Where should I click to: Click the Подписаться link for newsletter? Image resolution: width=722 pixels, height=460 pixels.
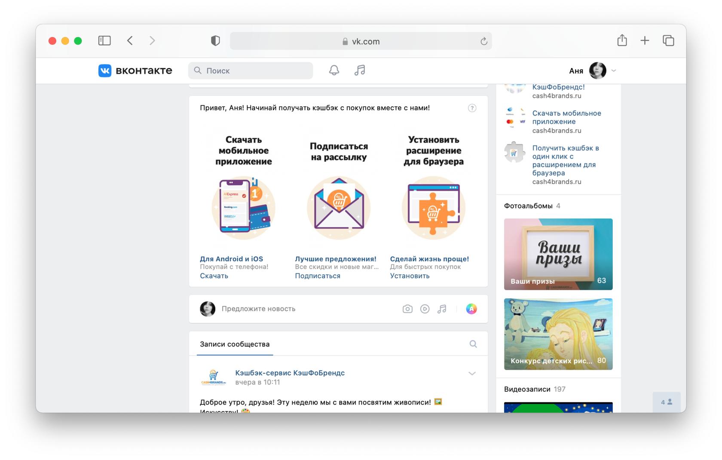pyautogui.click(x=318, y=276)
